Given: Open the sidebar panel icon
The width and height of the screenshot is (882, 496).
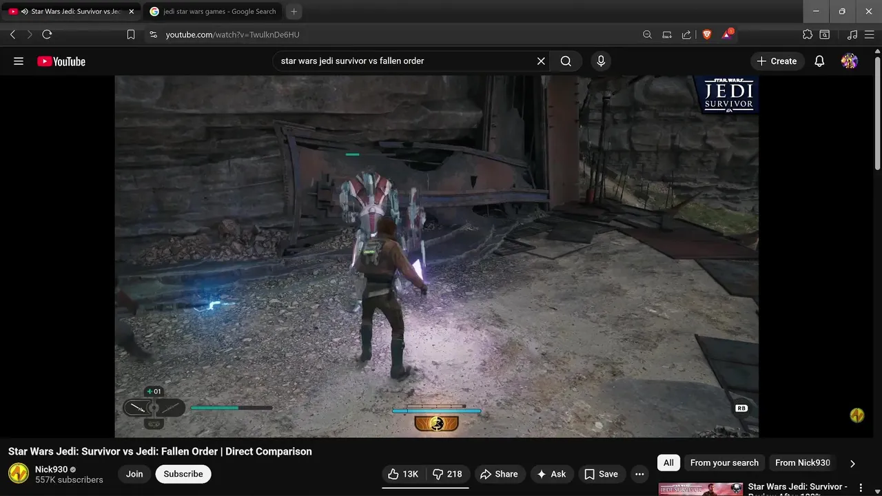Looking at the screenshot, I should [x=824, y=34].
